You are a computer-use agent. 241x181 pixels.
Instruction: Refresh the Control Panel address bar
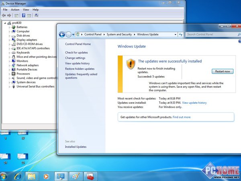tap(181, 35)
